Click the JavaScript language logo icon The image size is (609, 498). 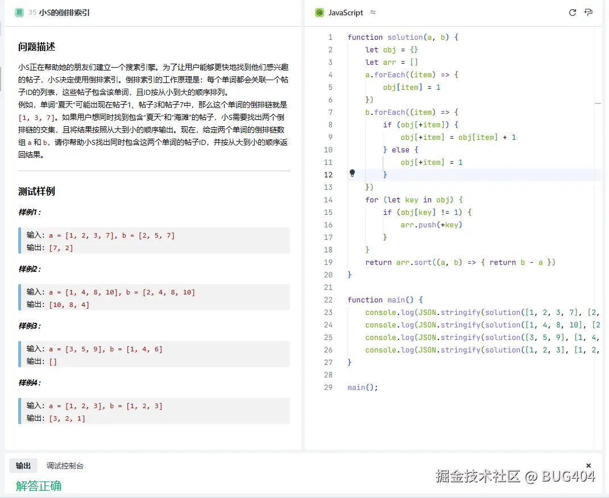click(x=318, y=12)
